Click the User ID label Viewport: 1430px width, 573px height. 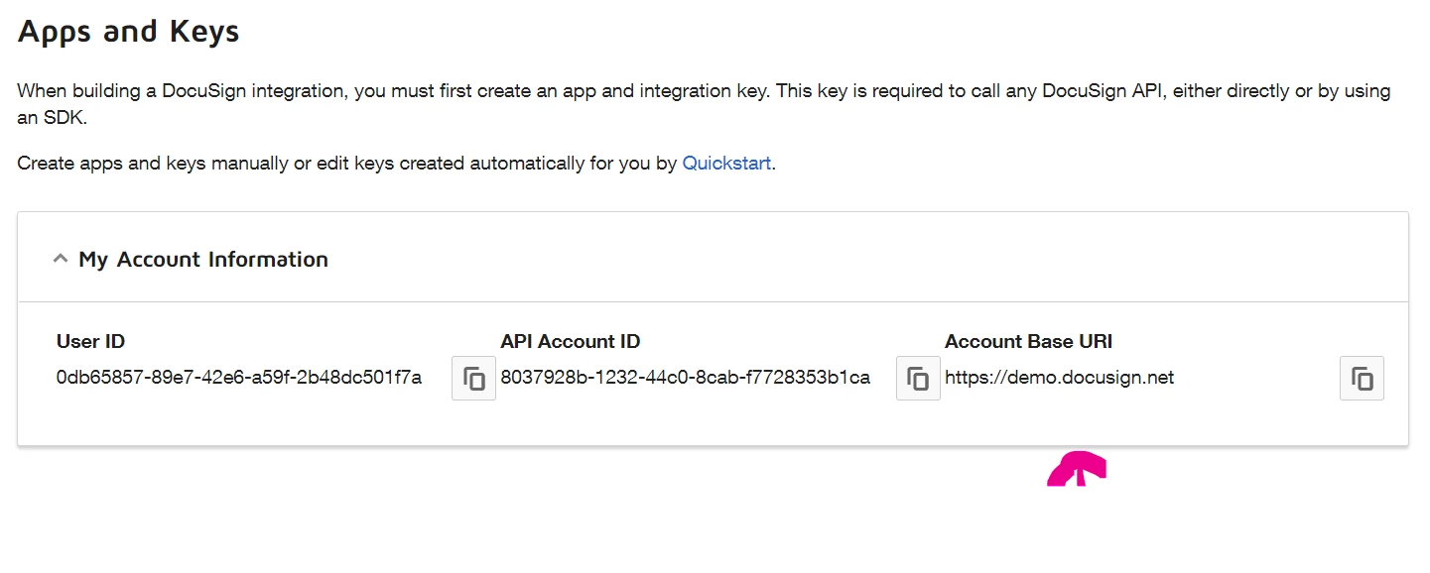click(x=90, y=341)
